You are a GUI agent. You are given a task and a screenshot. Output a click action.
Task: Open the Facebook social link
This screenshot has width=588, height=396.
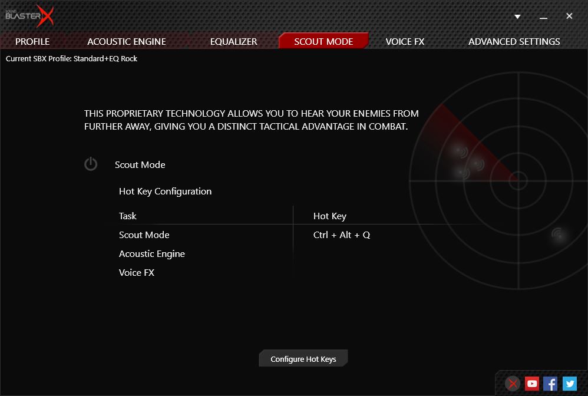click(550, 384)
